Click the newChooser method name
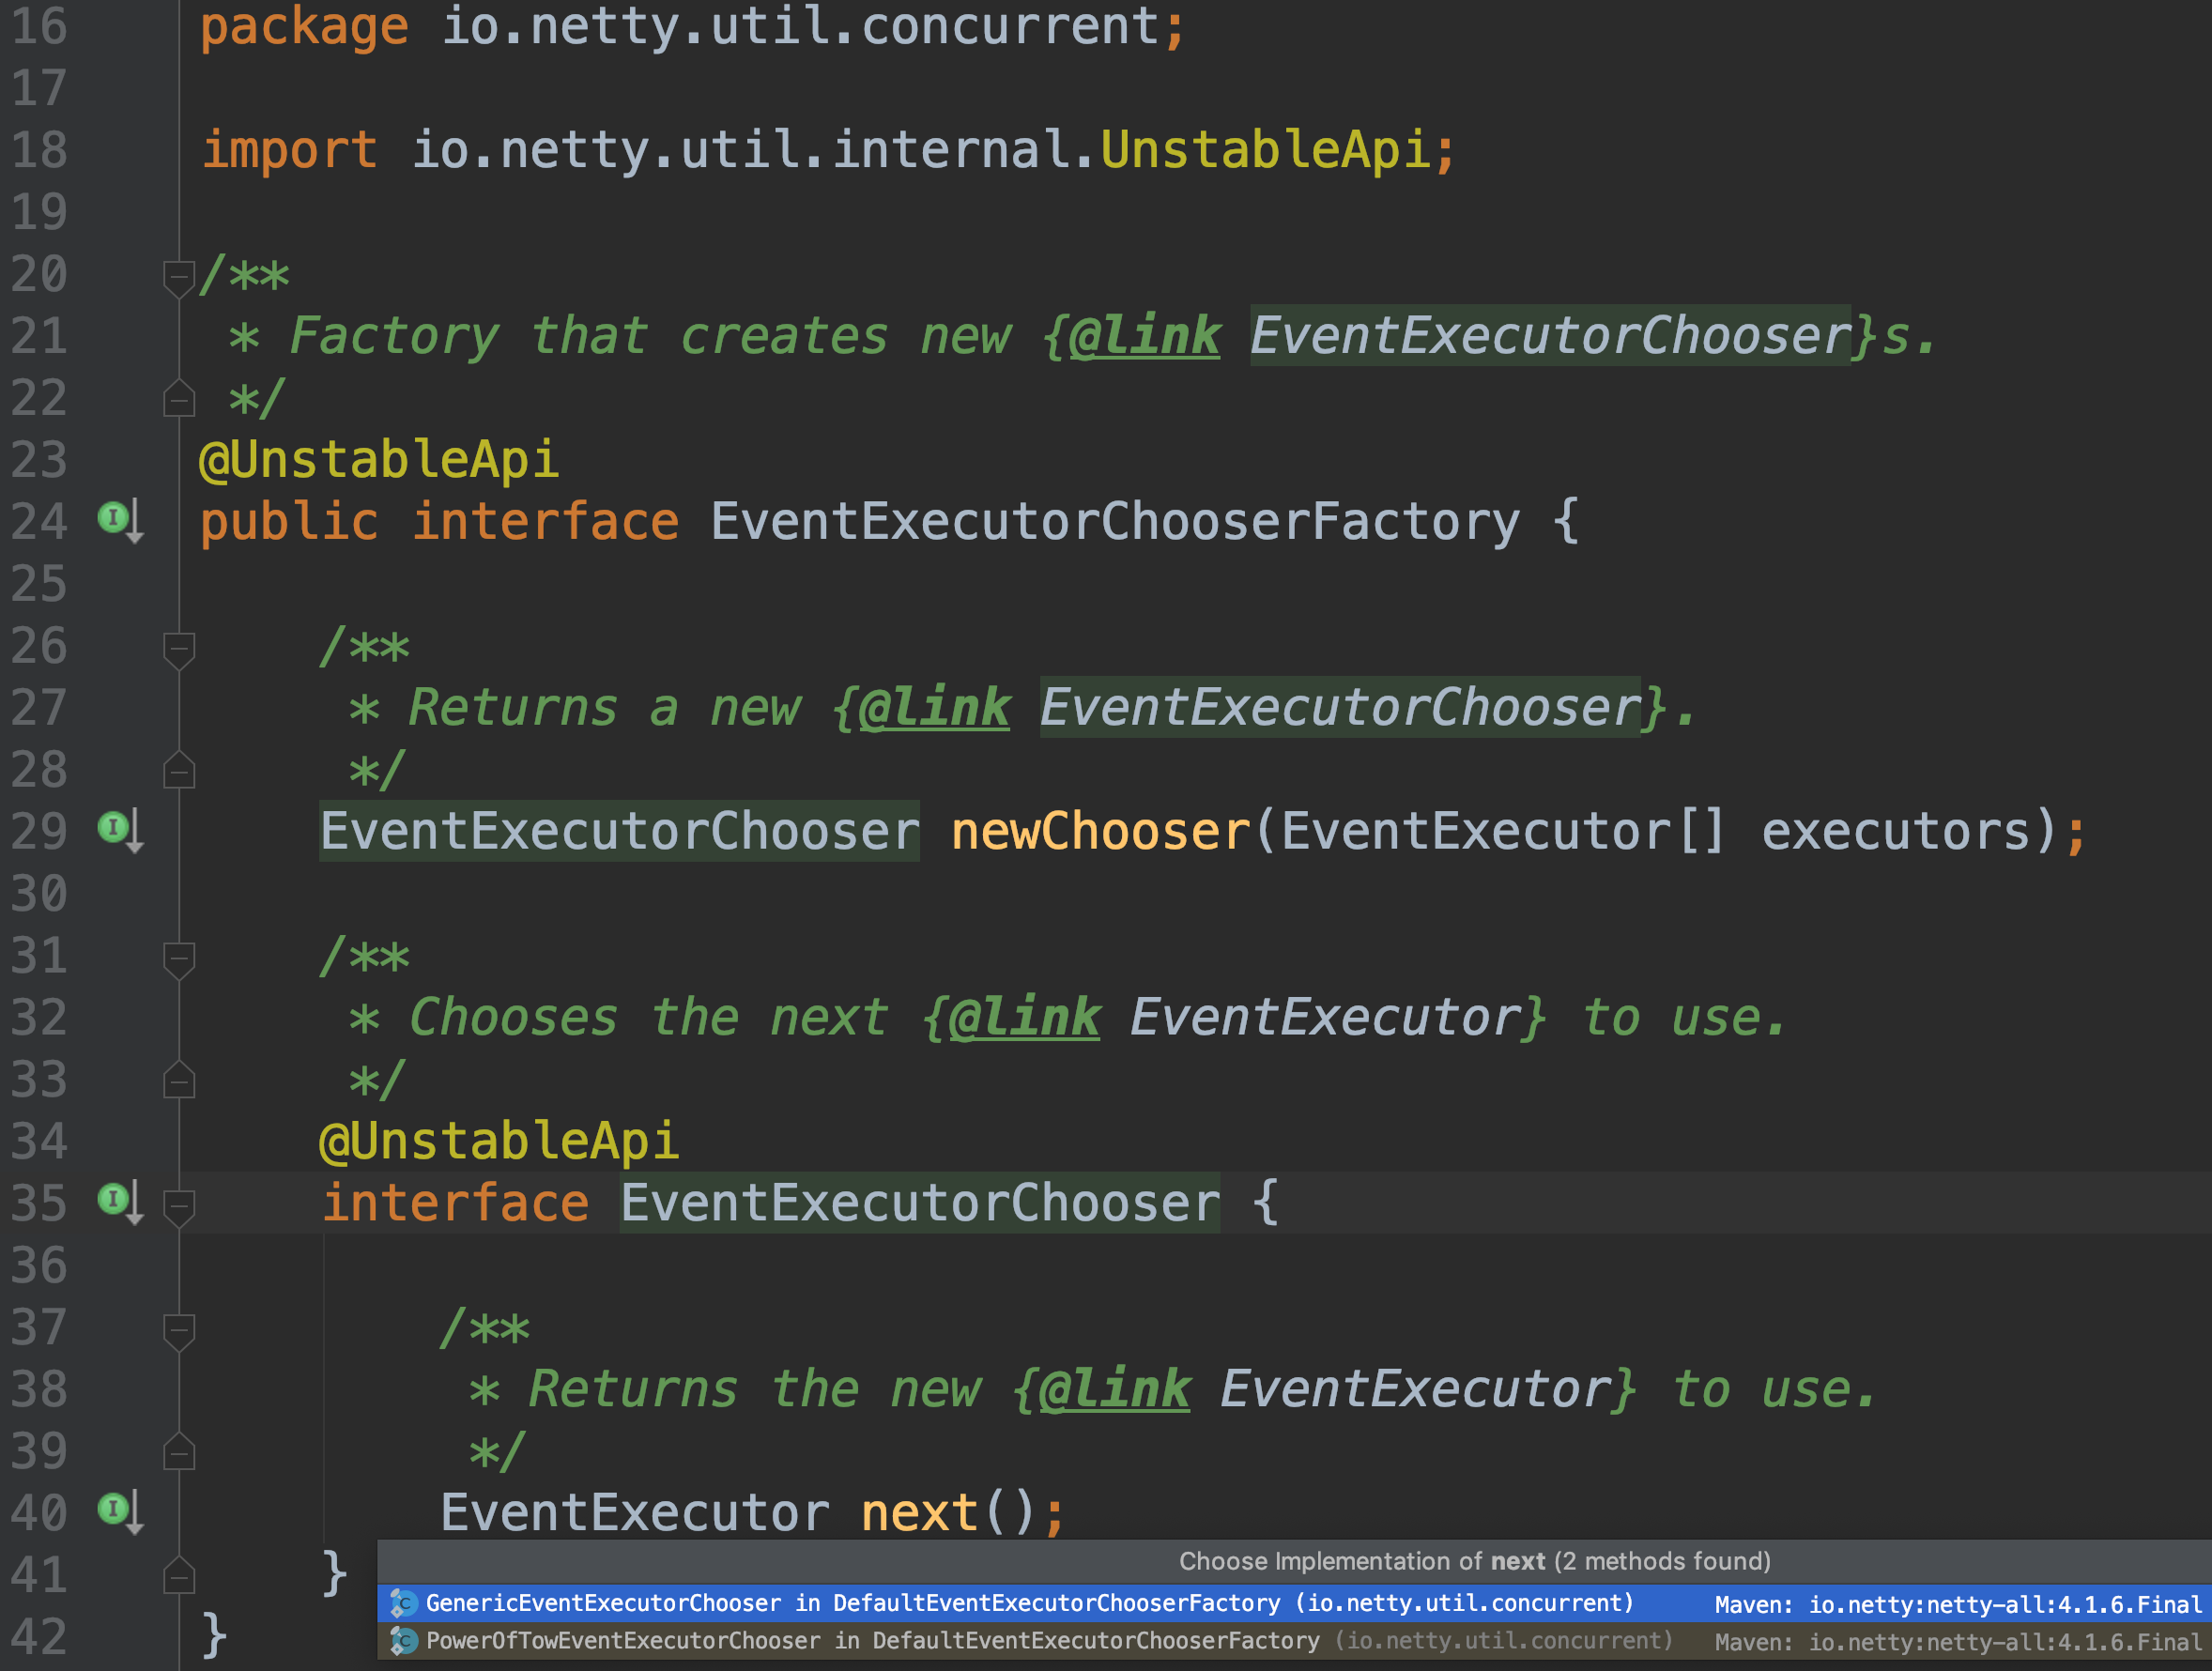2212x1671 pixels. pos(1100,832)
